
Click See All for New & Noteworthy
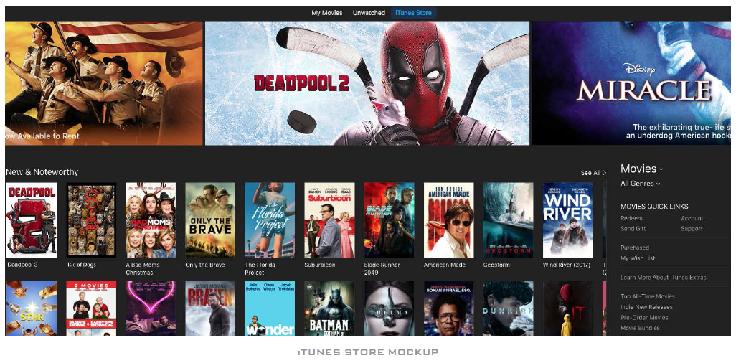[593, 173]
